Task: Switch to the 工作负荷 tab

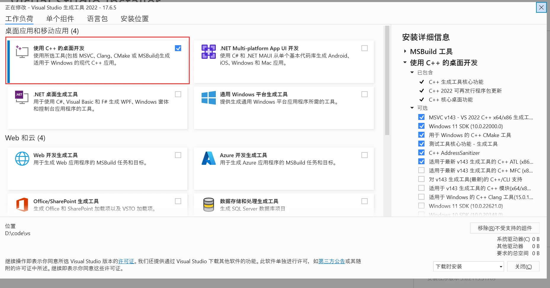Action: coord(19,19)
